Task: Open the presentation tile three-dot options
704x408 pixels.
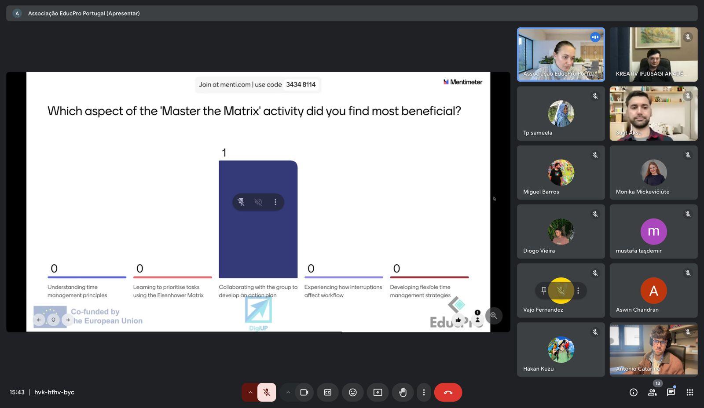Action: click(275, 202)
